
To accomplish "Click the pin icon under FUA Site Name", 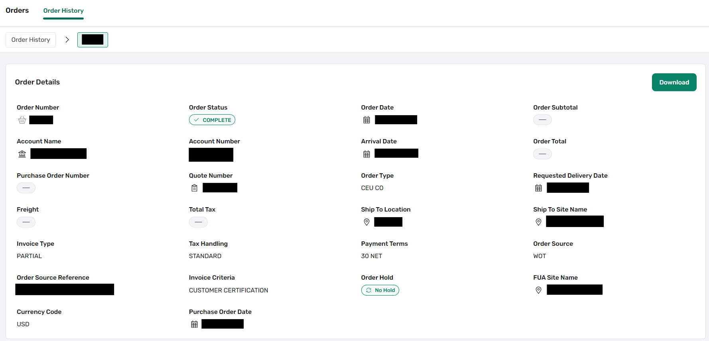I will click(x=539, y=290).
